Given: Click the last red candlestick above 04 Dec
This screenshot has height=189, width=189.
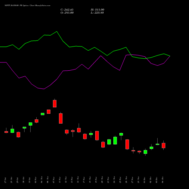Looking at the screenshot, I should click(164, 146).
